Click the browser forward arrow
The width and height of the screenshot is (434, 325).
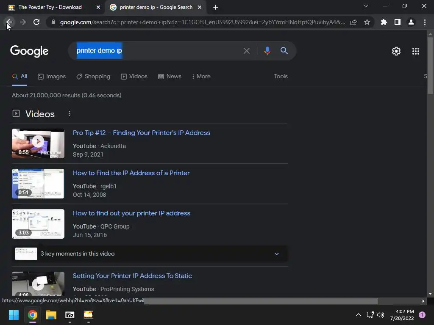[23, 22]
